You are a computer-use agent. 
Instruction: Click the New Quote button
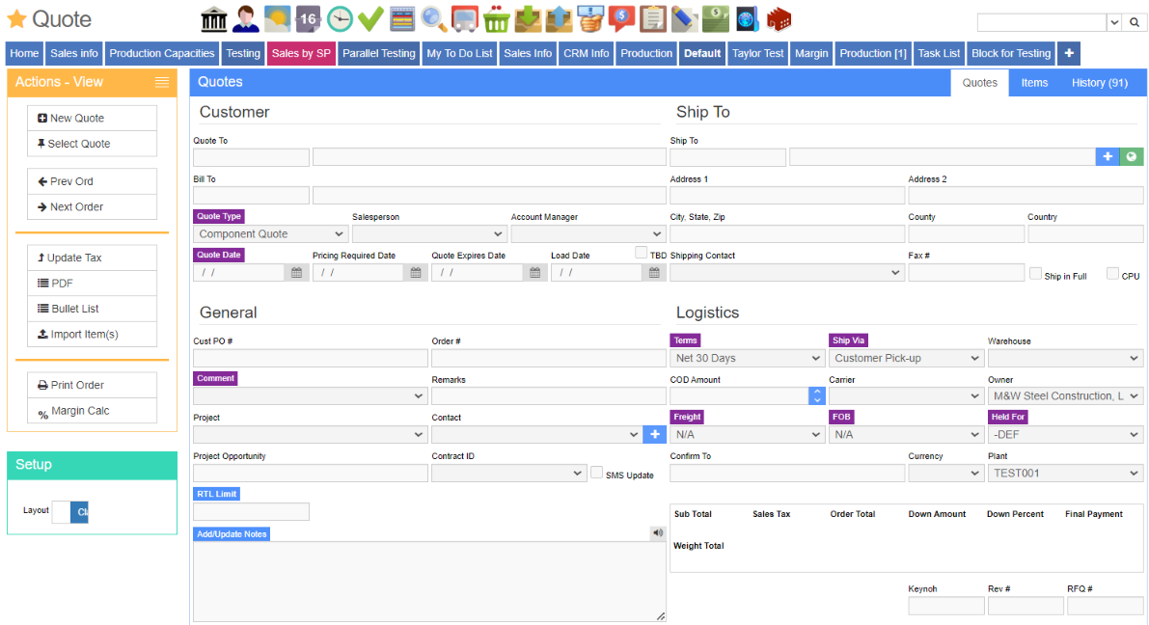93,119
